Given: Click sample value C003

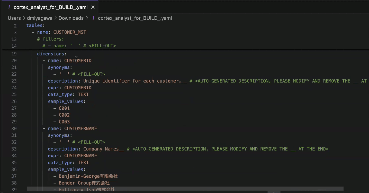Looking at the screenshot, I should pos(64,122).
